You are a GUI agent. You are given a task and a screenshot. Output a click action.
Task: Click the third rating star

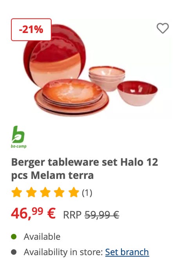pos(45,192)
